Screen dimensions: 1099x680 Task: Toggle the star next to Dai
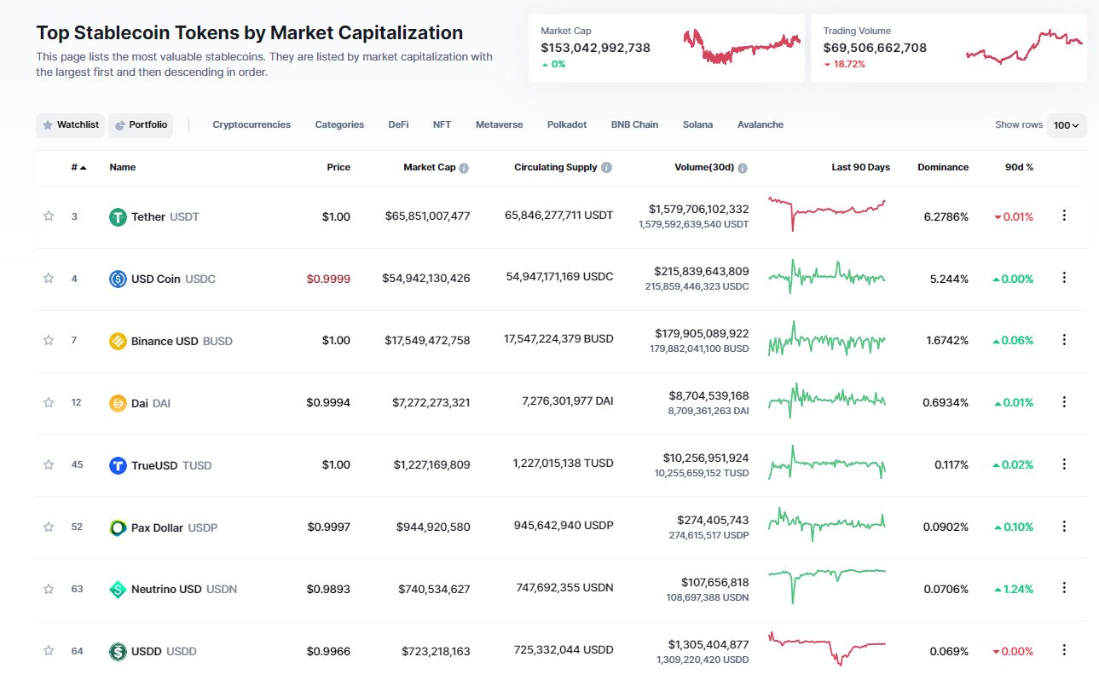[x=49, y=402]
